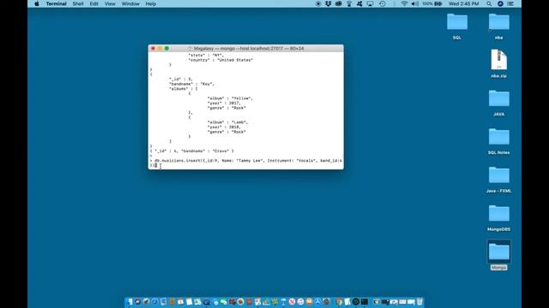549x308 pixels.
Task: Open Safari compass in the dock
Action: click(154, 302)
